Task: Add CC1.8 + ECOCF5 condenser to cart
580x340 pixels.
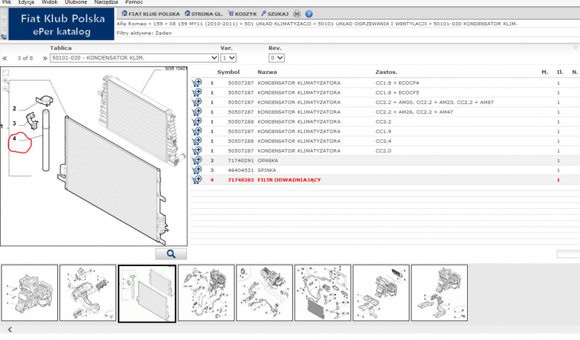Action: point(197,92)
